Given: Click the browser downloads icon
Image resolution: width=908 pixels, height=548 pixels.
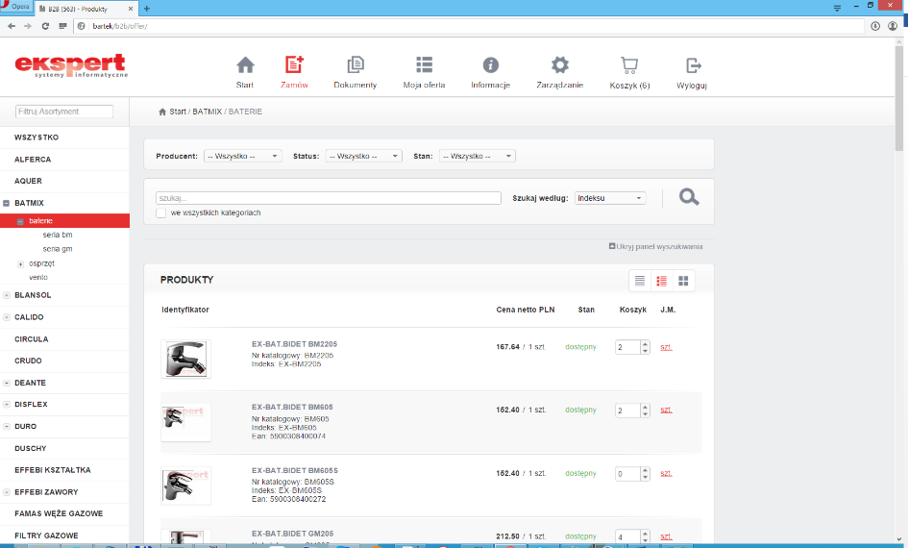Looking at the screenshot, I should coord(875,26).
